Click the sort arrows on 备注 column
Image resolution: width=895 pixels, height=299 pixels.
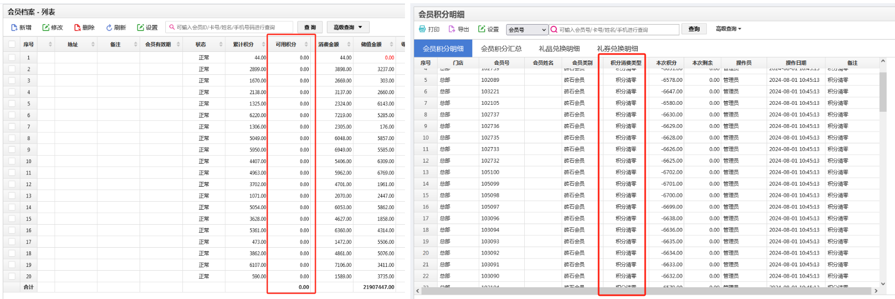click(136, 44)
